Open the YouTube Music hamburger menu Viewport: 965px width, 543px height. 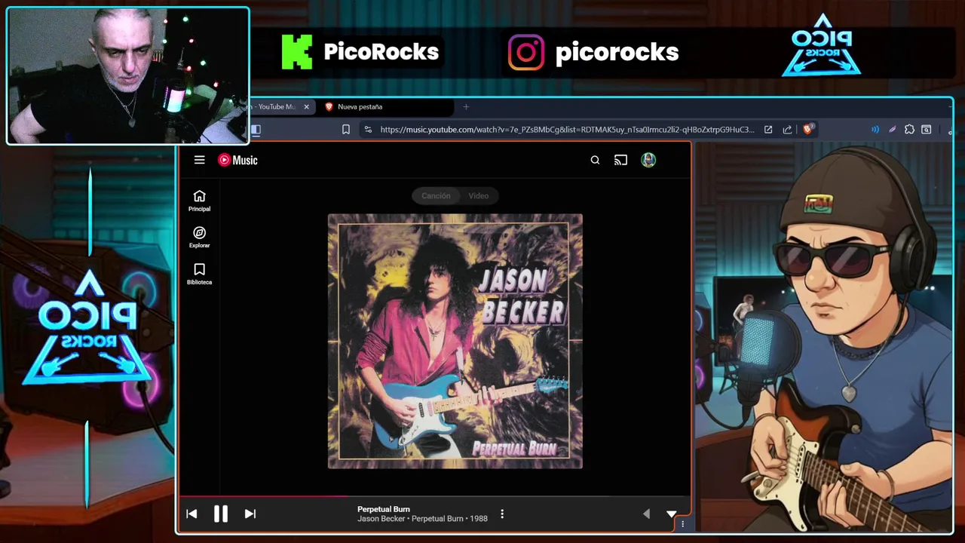pos(199,160)
